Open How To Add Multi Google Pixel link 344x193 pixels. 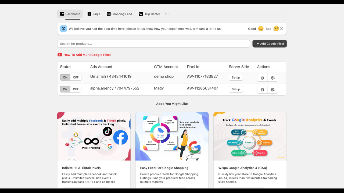(87, 55)
